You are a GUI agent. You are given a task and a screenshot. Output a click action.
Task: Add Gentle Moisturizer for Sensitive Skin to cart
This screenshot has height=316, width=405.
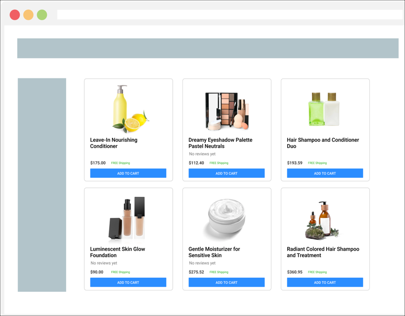tap(226, 282)
